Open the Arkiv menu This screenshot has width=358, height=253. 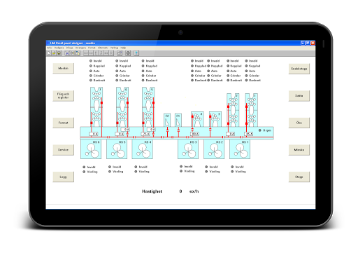[50, 48]
